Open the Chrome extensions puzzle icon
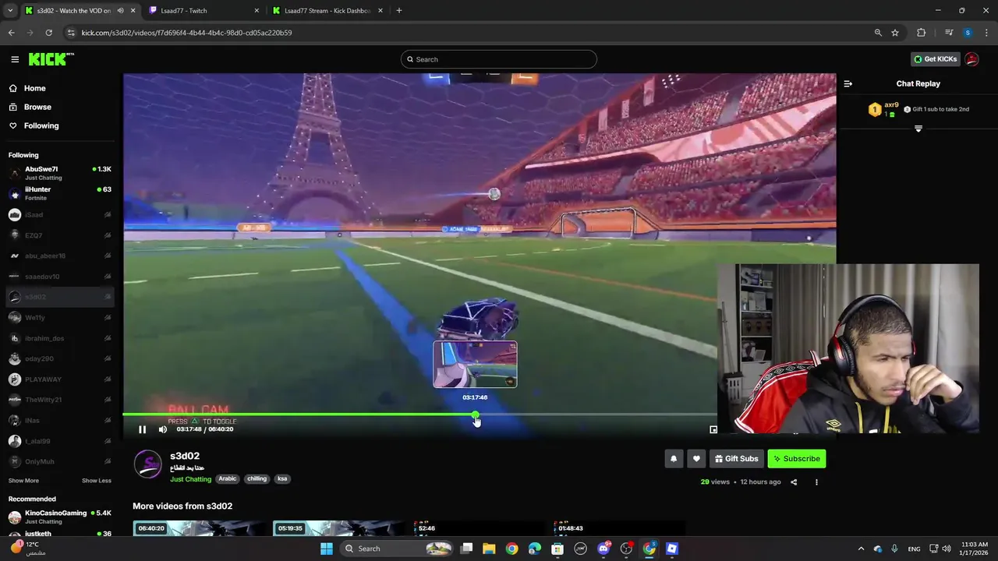 [921, 33]
